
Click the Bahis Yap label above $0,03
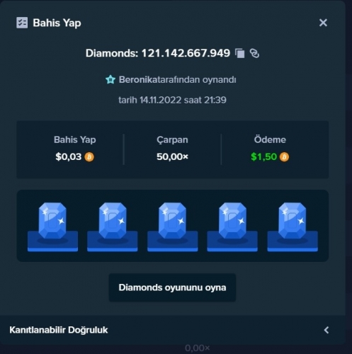(75, 139)
